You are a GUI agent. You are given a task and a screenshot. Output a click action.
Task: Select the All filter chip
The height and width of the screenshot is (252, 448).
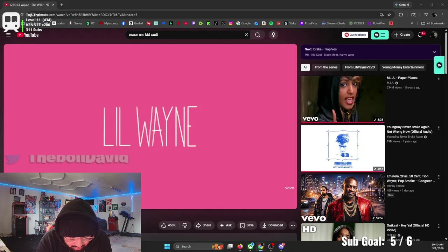pyautogui.click(x=306, y=67)
